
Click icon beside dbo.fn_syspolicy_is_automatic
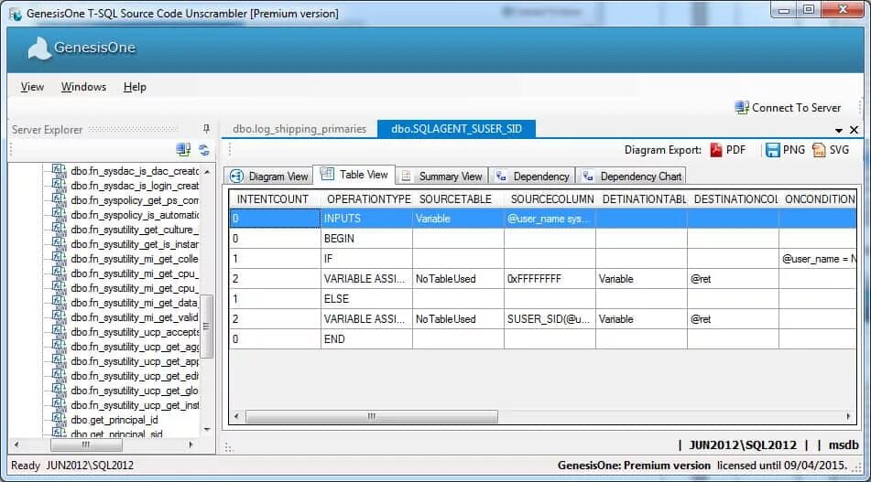pos(59,214)
